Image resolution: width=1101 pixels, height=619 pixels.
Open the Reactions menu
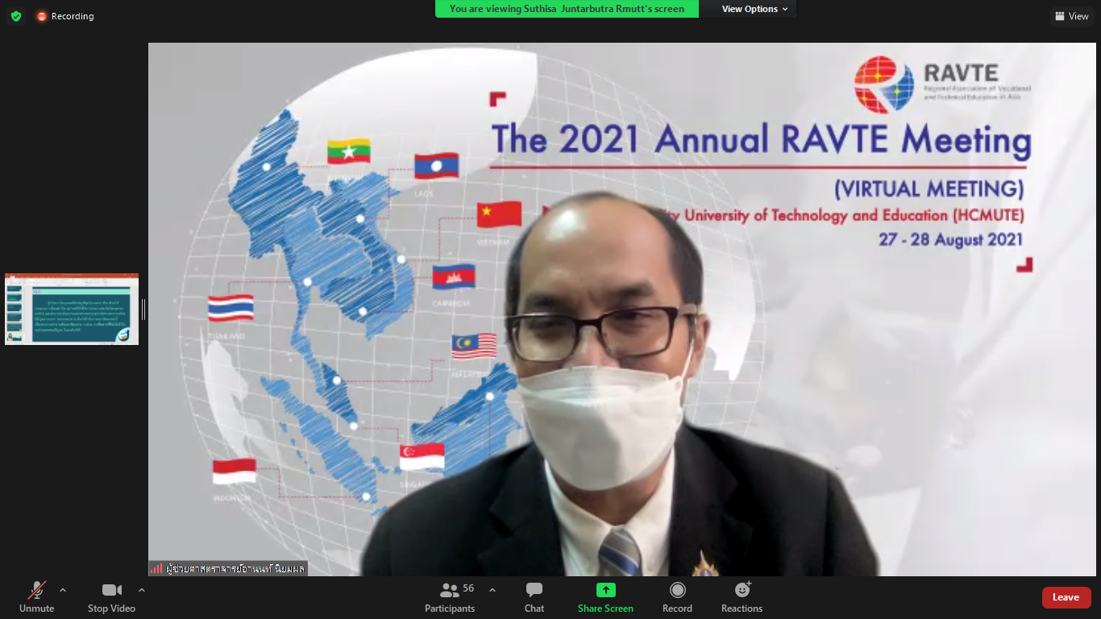742,597
